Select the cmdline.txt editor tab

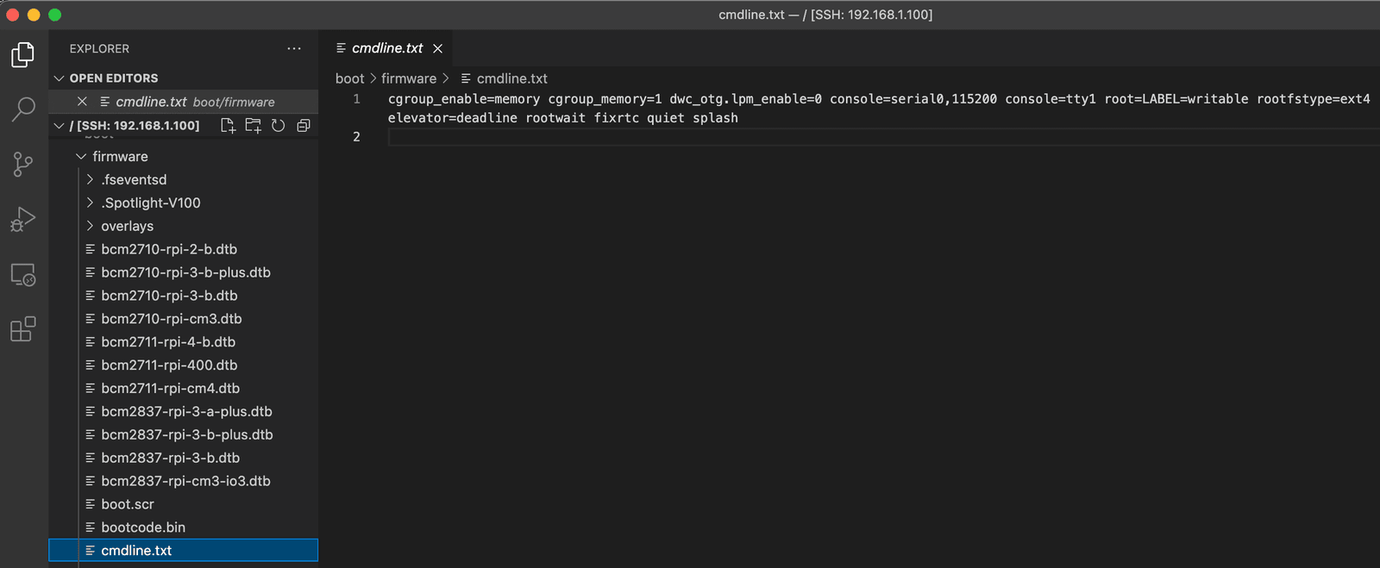(x=386, y=49)
